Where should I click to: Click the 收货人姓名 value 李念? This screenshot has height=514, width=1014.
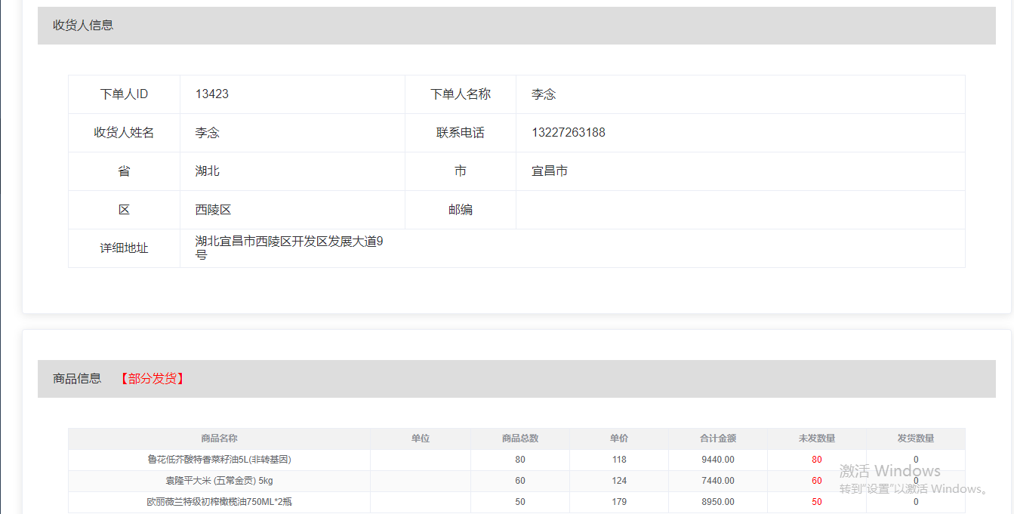tap(208, 133)
